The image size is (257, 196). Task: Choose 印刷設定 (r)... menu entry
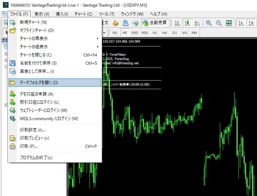[x=55, y=130]
